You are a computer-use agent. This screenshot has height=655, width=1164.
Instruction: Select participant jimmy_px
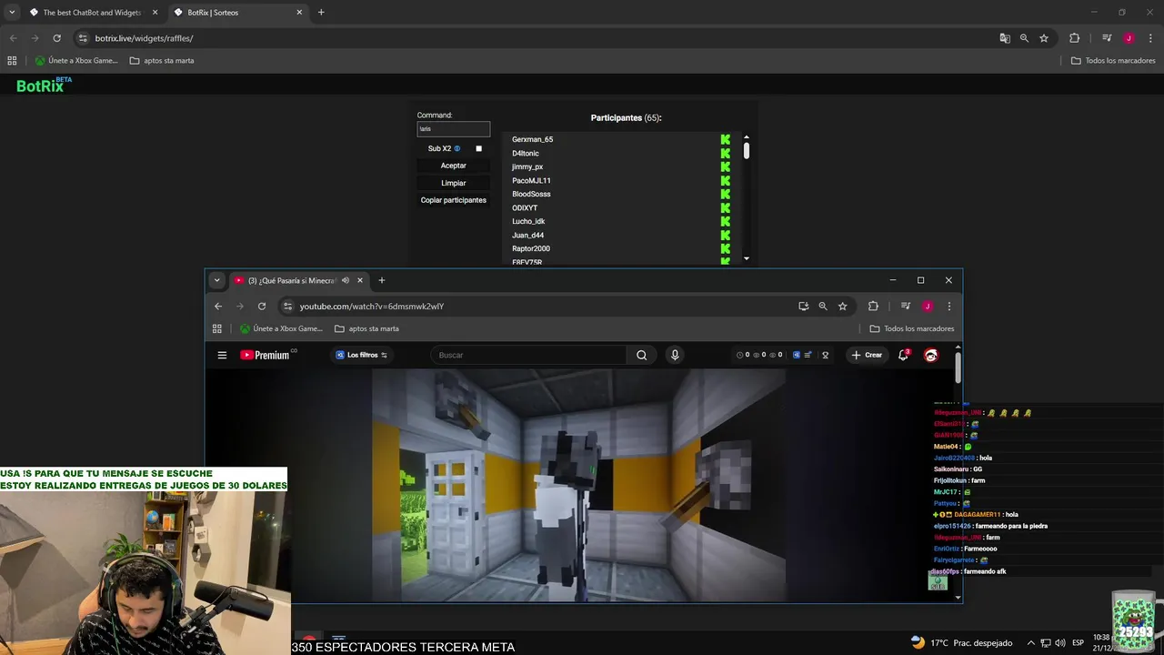click(x=527, y=166)
